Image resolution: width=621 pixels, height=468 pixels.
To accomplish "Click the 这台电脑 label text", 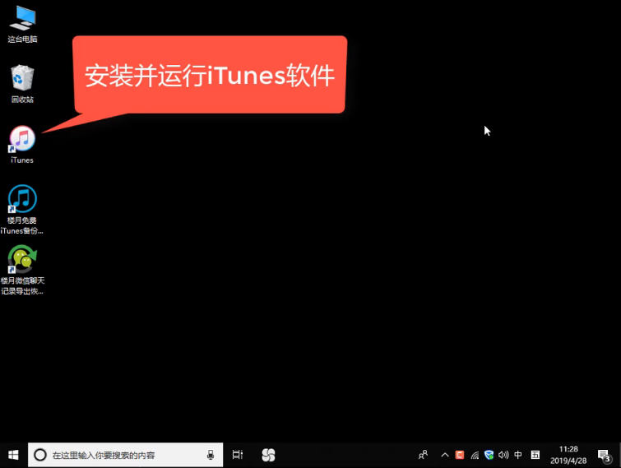I will (x=22, y=39).
